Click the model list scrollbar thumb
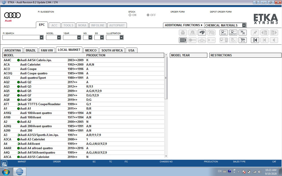The height and width of the screenshot is (176, 282). tap(166, 78)
